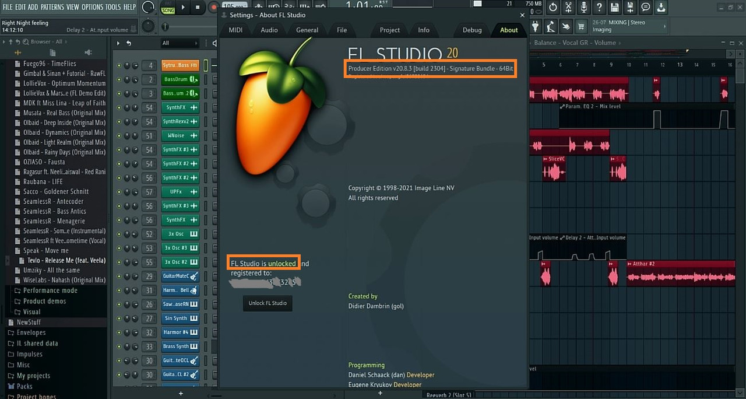Click the microphone one-click recording icon
This screenshot has width=746, height=399.
click(584, 7)
